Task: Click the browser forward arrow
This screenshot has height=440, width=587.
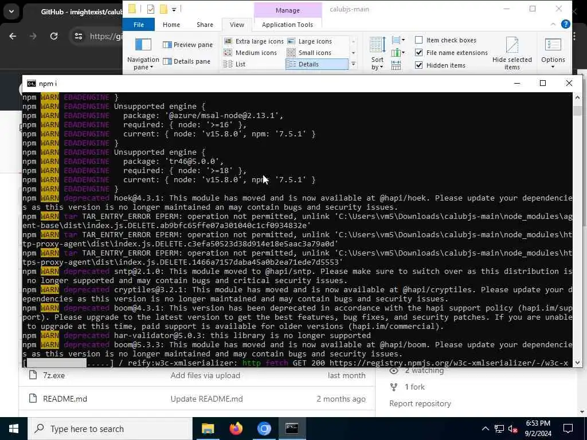Action: coord(33,36)
